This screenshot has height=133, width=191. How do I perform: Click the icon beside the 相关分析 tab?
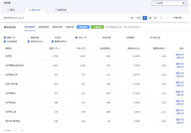pos(30,10)
